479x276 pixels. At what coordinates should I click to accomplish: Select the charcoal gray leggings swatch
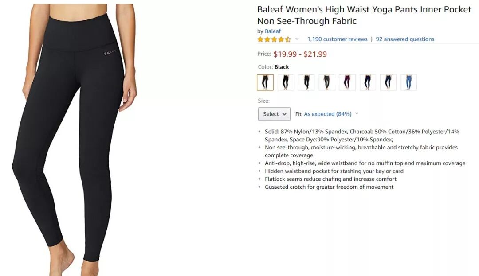point(326,82)
